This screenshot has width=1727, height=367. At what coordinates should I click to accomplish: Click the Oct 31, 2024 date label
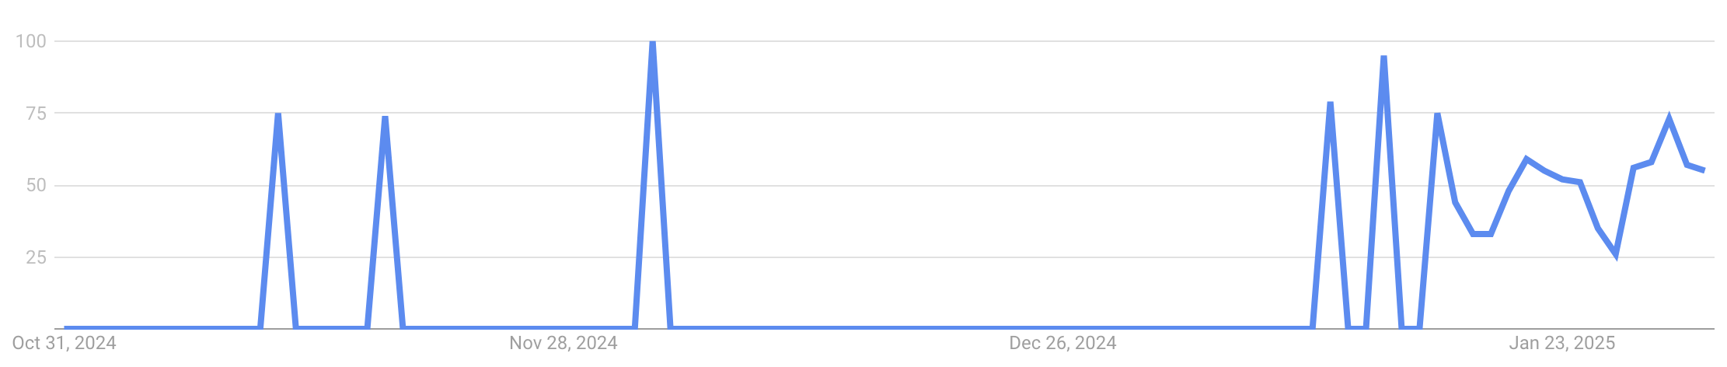point(65,343)
